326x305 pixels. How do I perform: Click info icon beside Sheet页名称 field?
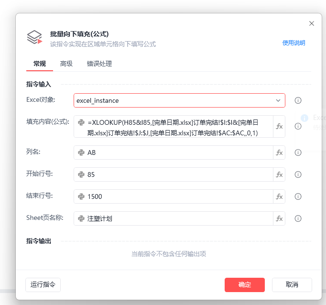298,219
